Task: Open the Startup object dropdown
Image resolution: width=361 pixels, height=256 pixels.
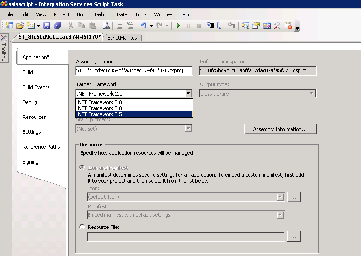Action: pos(134,128)
